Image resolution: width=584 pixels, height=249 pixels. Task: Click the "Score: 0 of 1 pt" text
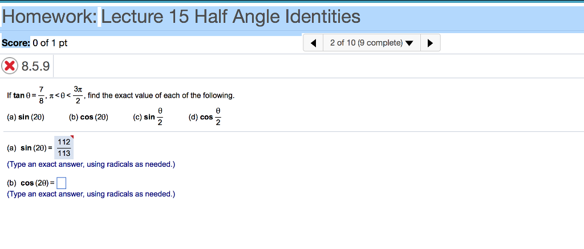(34, 43)
